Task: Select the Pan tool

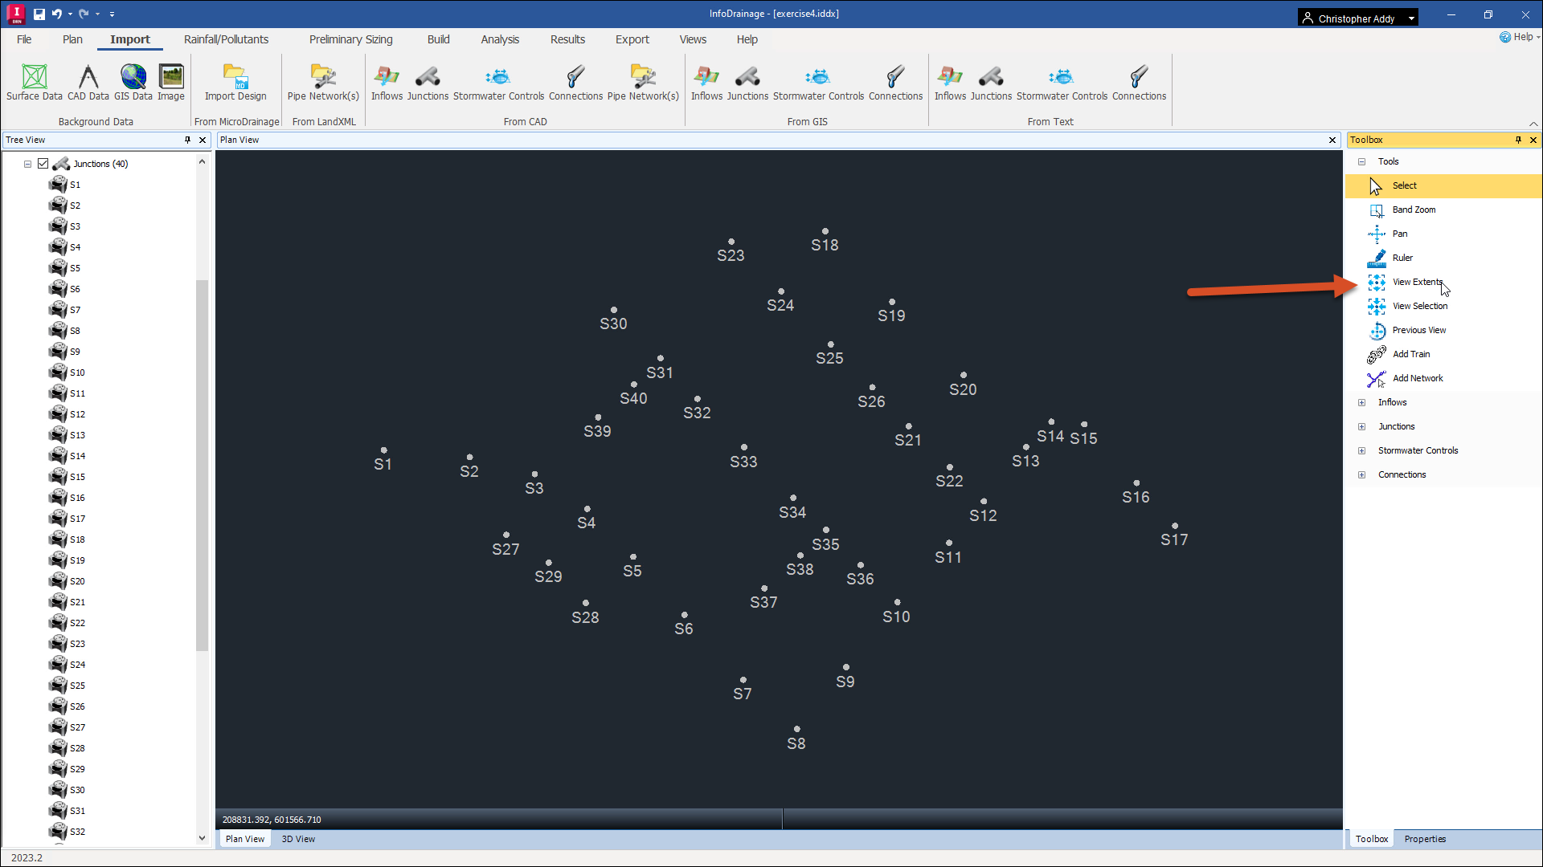Action: (1400, 233)
